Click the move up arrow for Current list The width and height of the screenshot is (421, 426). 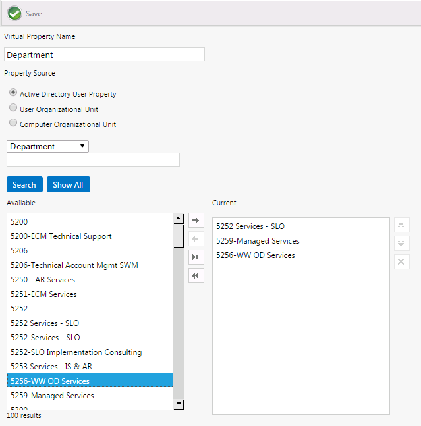(401, 225)
